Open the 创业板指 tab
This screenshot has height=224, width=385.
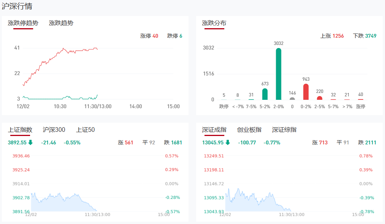point(249,130)
